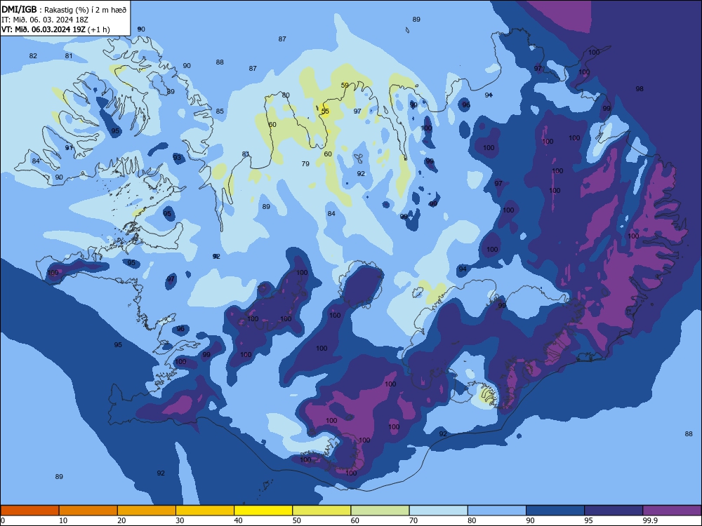The height and width of the screenshot is (526, 702).
Task: Click the pale blue 70–80 legend swatch
Action: (x=438, y=511)
